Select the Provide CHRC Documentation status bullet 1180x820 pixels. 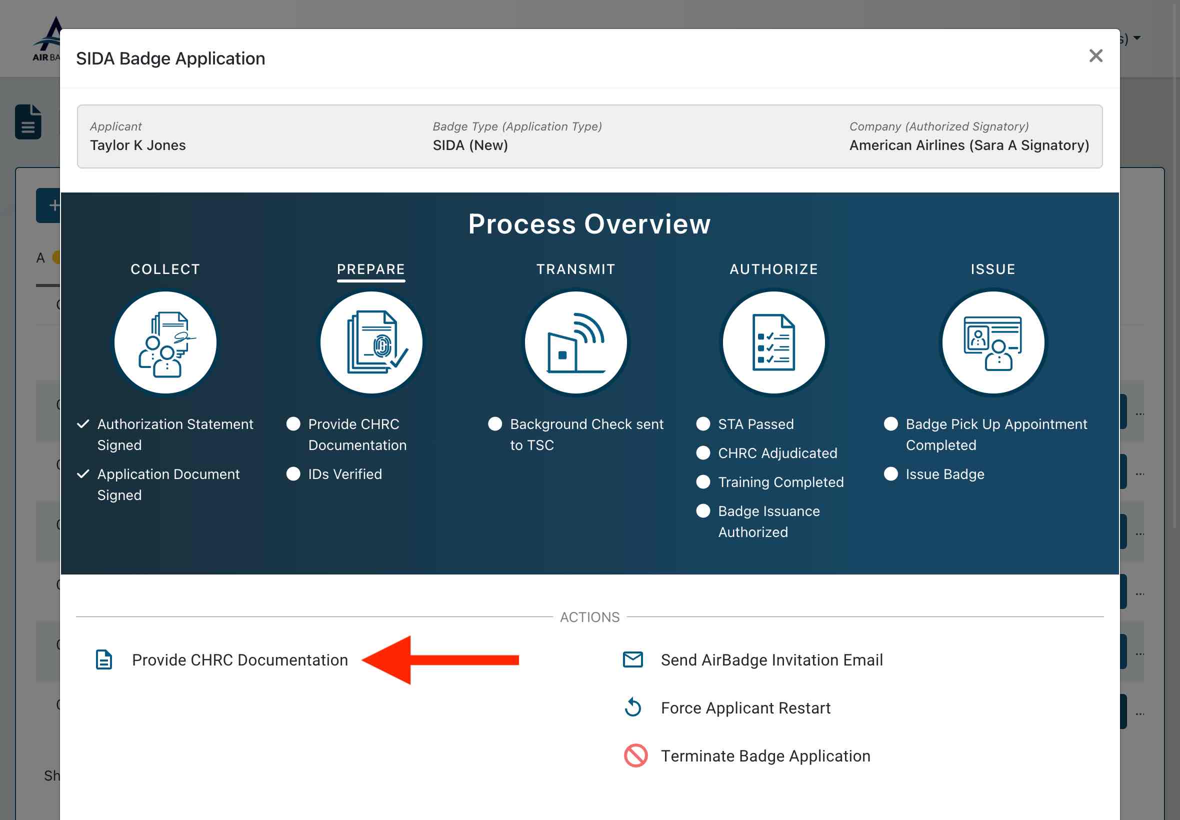[x=293, y=424]
